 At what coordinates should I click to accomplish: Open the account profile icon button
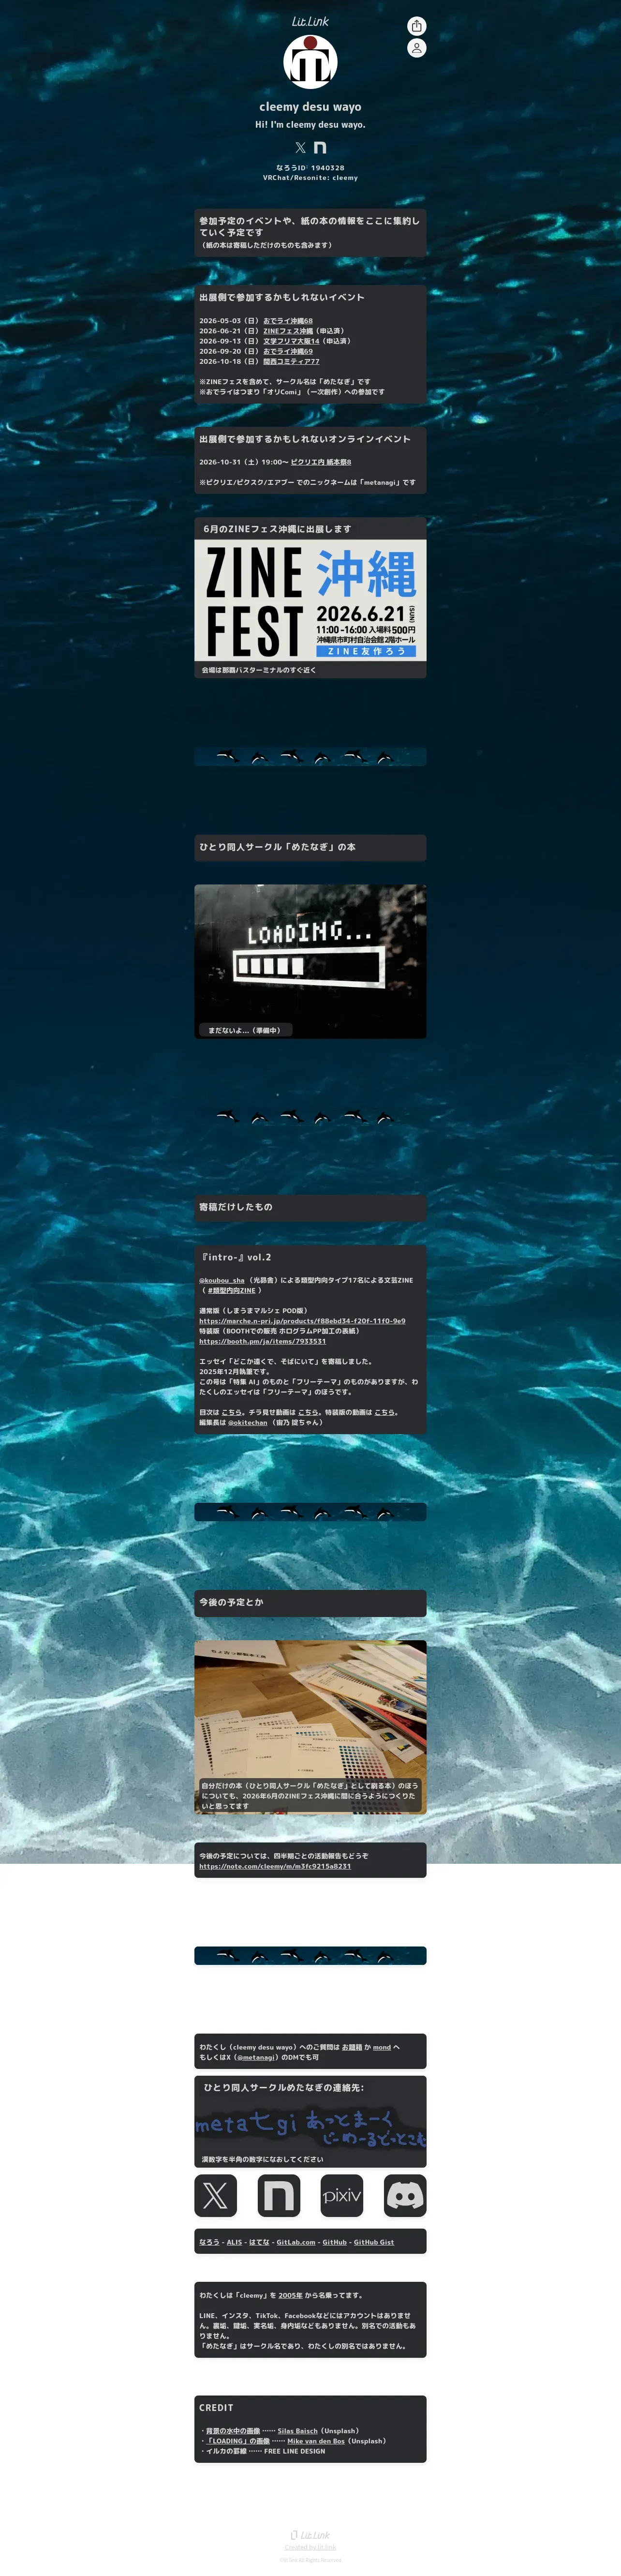click(417, 48)
